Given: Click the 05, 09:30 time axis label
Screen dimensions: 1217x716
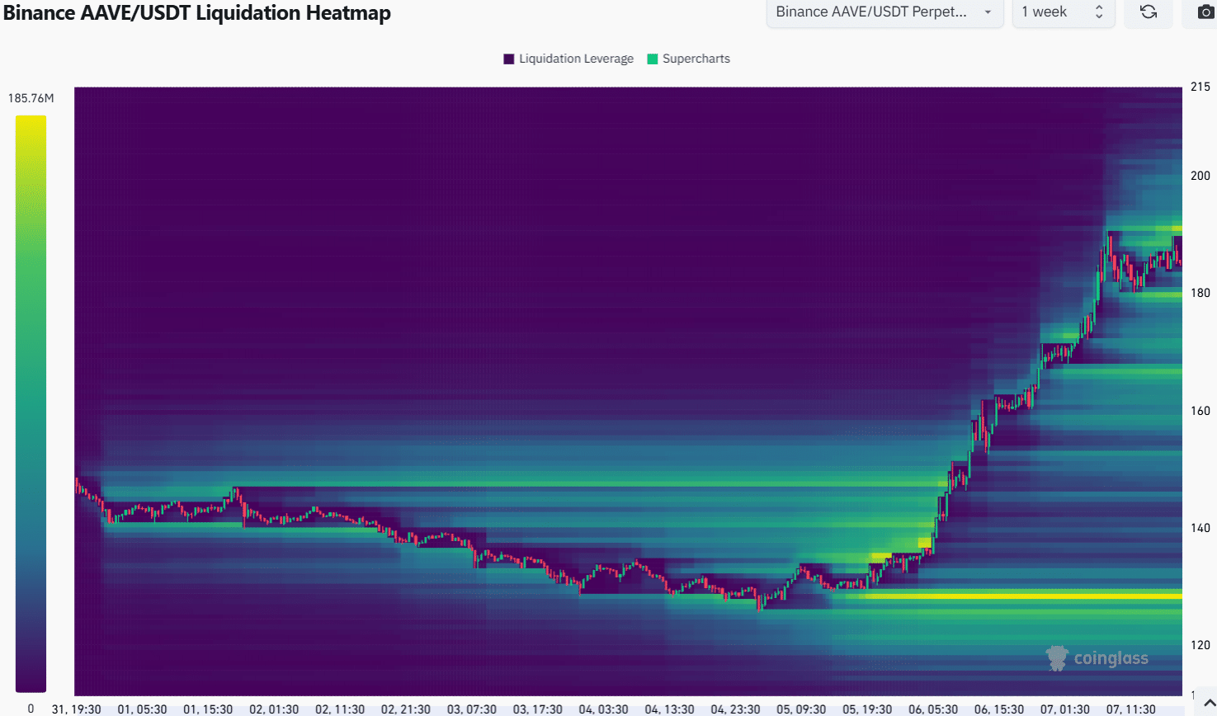Looking at the screenshot, I should (801, 709).
